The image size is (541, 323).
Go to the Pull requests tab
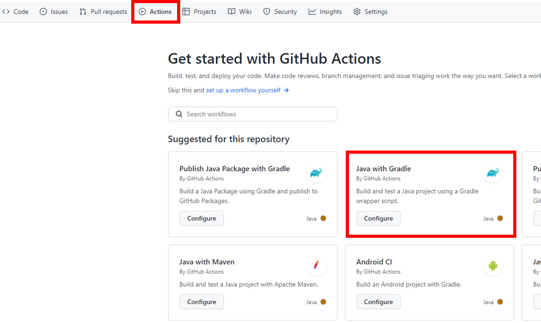tap(103, 11)
